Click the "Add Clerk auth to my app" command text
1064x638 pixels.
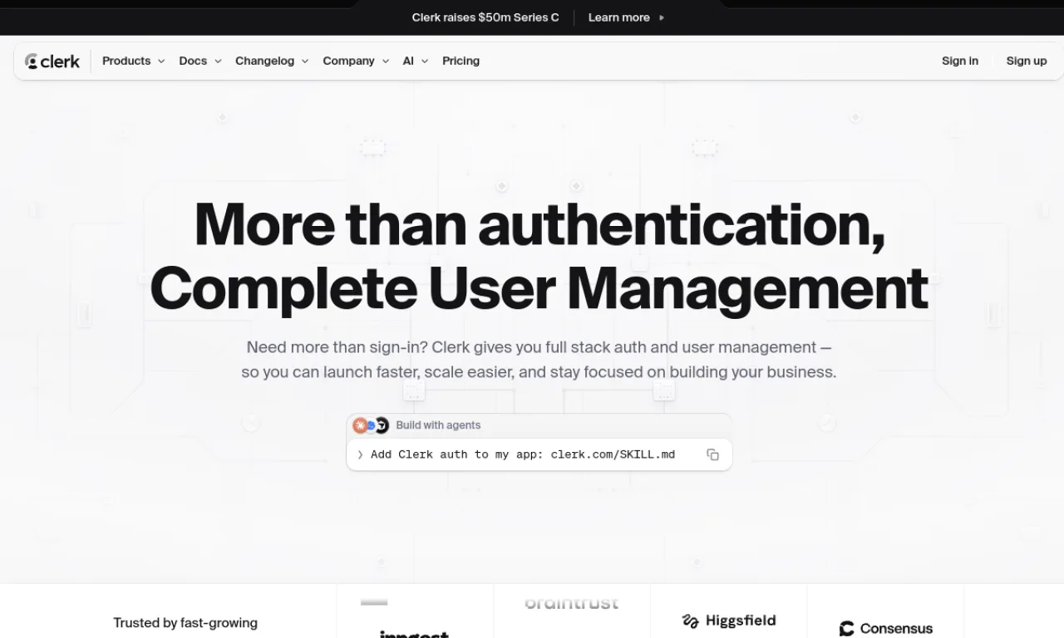click(523, 454)
